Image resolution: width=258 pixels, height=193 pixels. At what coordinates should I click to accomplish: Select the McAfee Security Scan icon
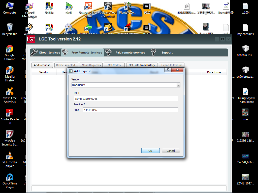pos(10,135)
